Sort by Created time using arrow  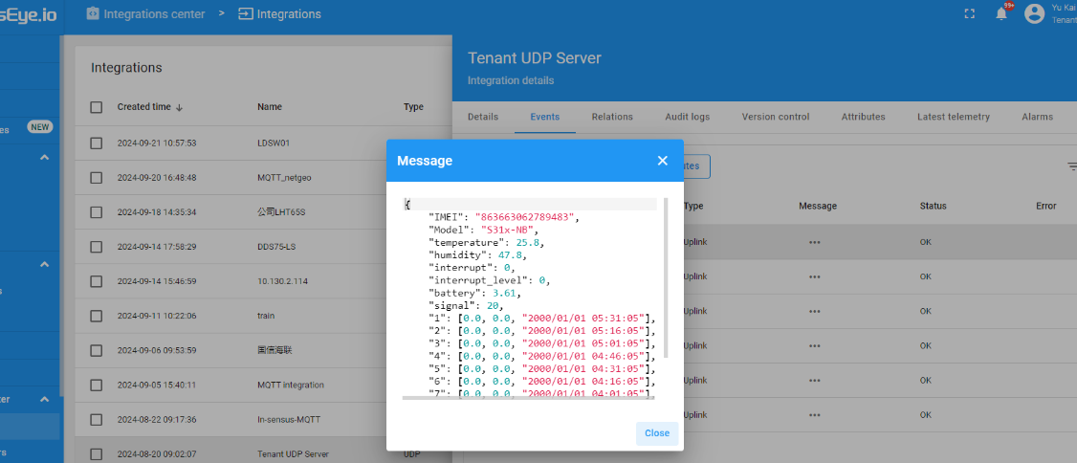[x=179, y=107]
